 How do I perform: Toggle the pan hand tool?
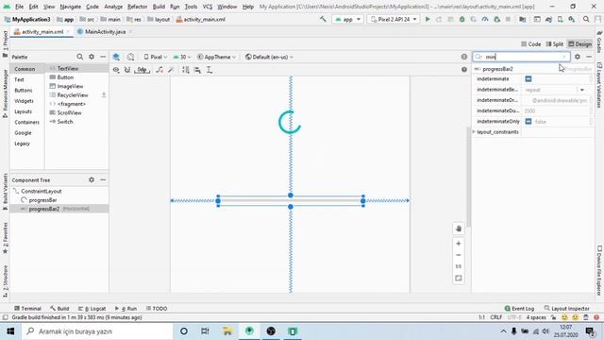[459, 229]
